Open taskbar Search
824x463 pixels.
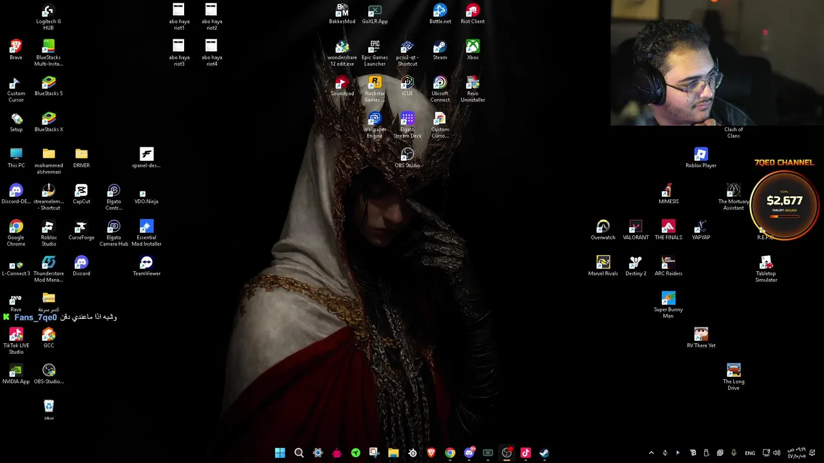click(299, 453)
